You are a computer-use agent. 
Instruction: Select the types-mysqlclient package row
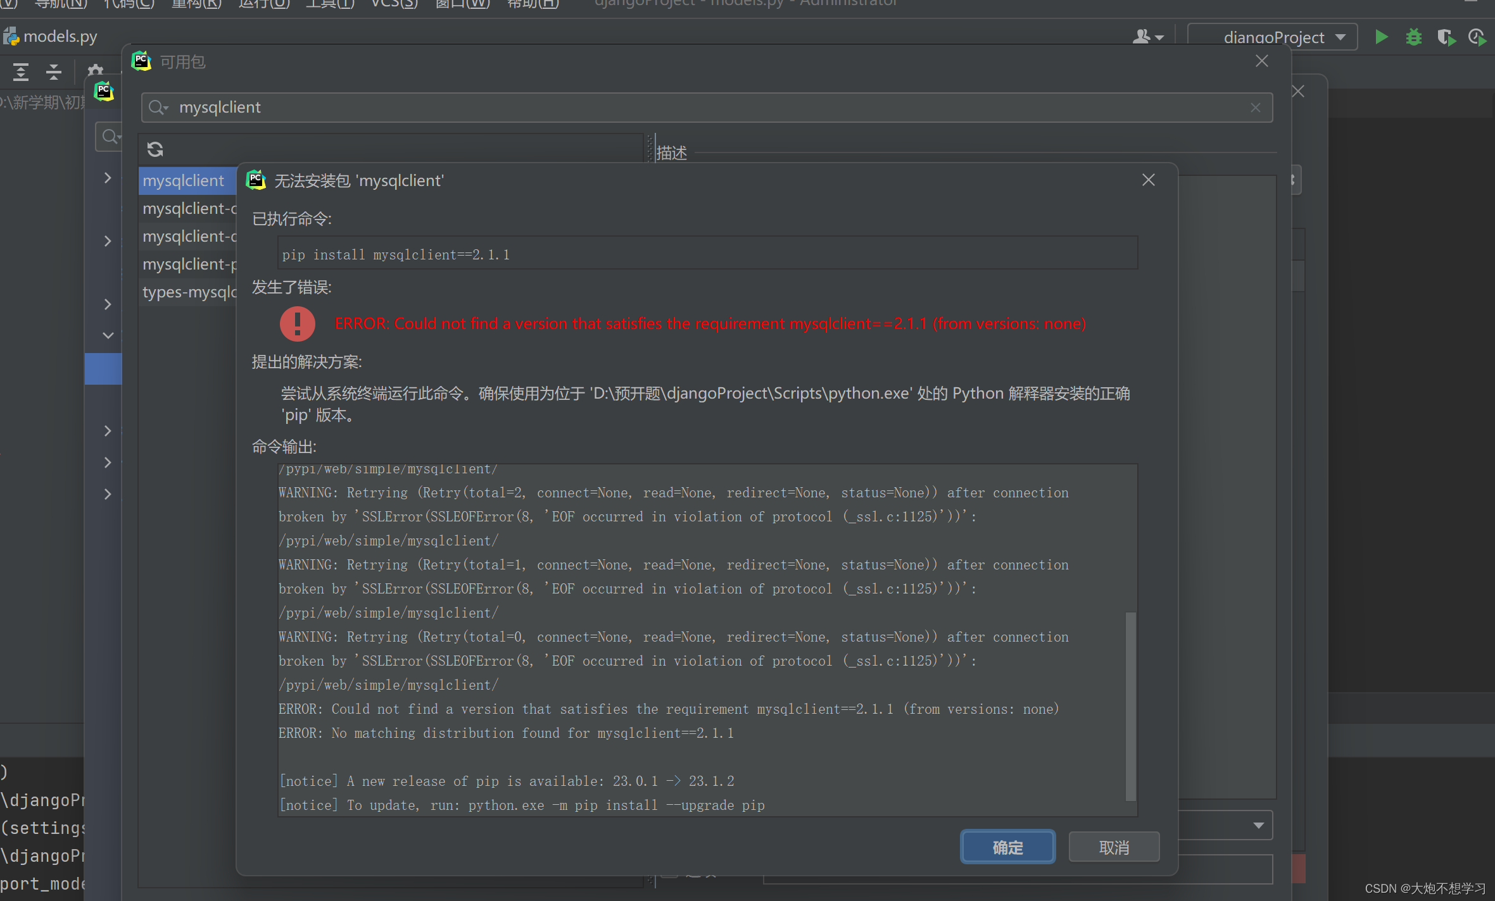[187, 292]
